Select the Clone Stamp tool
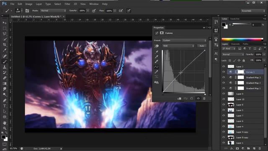Image resolution: width=268 pixels, height=151 pixels. pyautogui.click(x=5, y=67)
